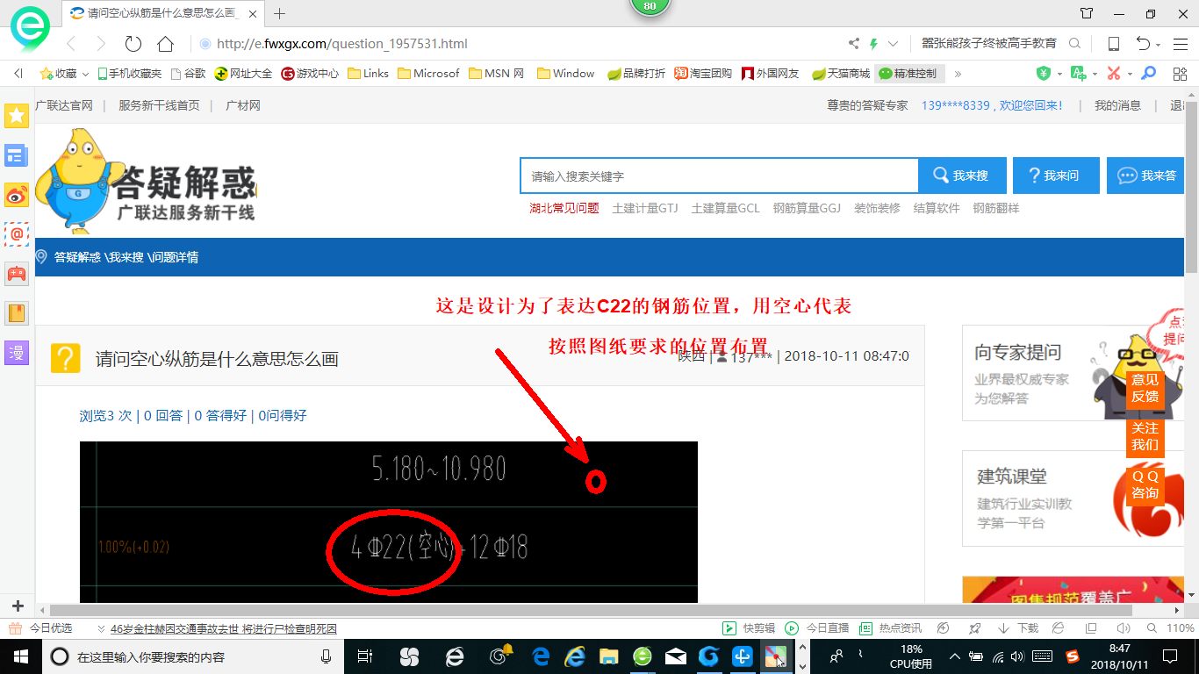
Task: Click the 下载 downloads status bar item
Action: [x=1019, y=628]
